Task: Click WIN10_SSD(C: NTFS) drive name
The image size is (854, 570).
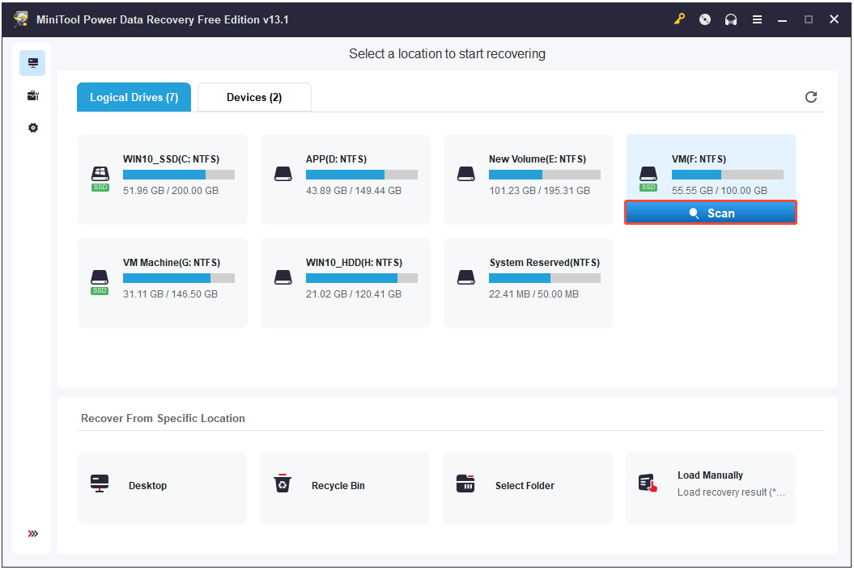Action: click(x=171, y=159)
